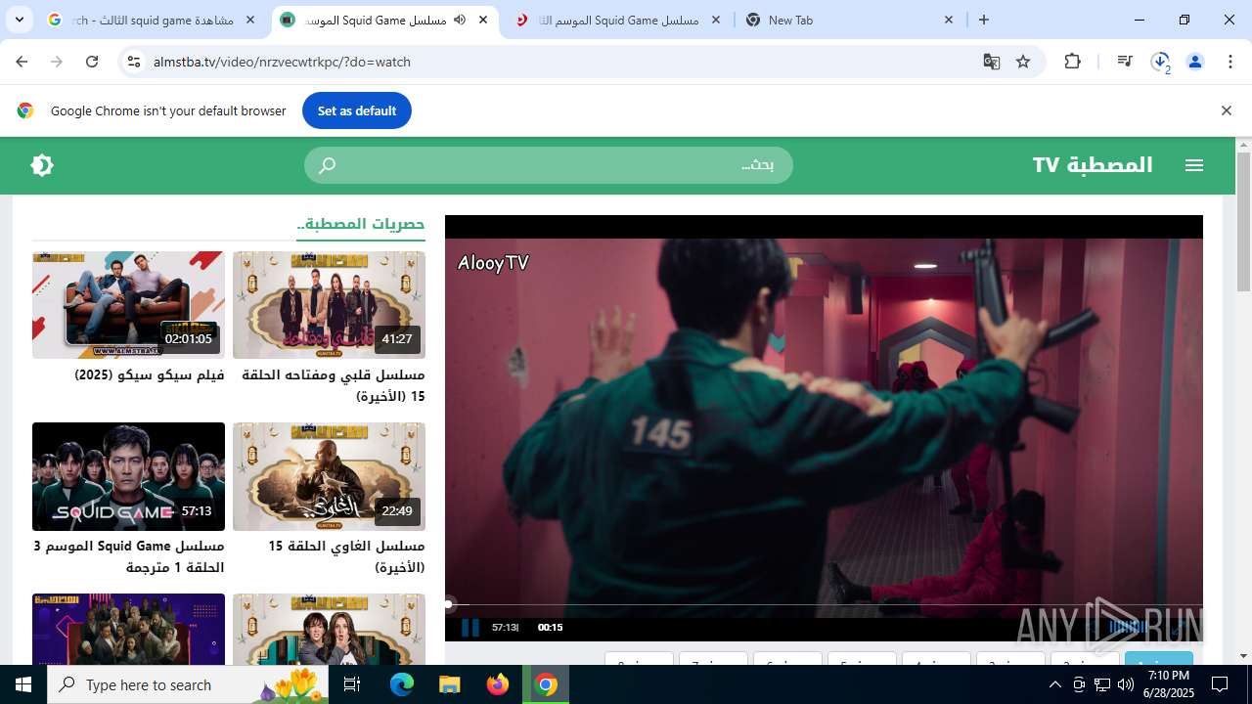Image resolution: width=1252 pixels, height=704 pixels.
Task: Close the New Tab tab
Action: coord(948,20)
